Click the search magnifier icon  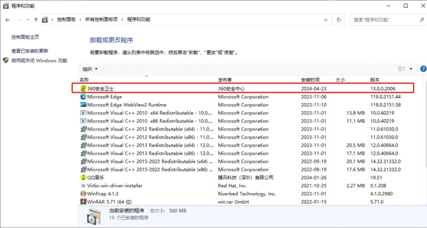tap(422, 19)
